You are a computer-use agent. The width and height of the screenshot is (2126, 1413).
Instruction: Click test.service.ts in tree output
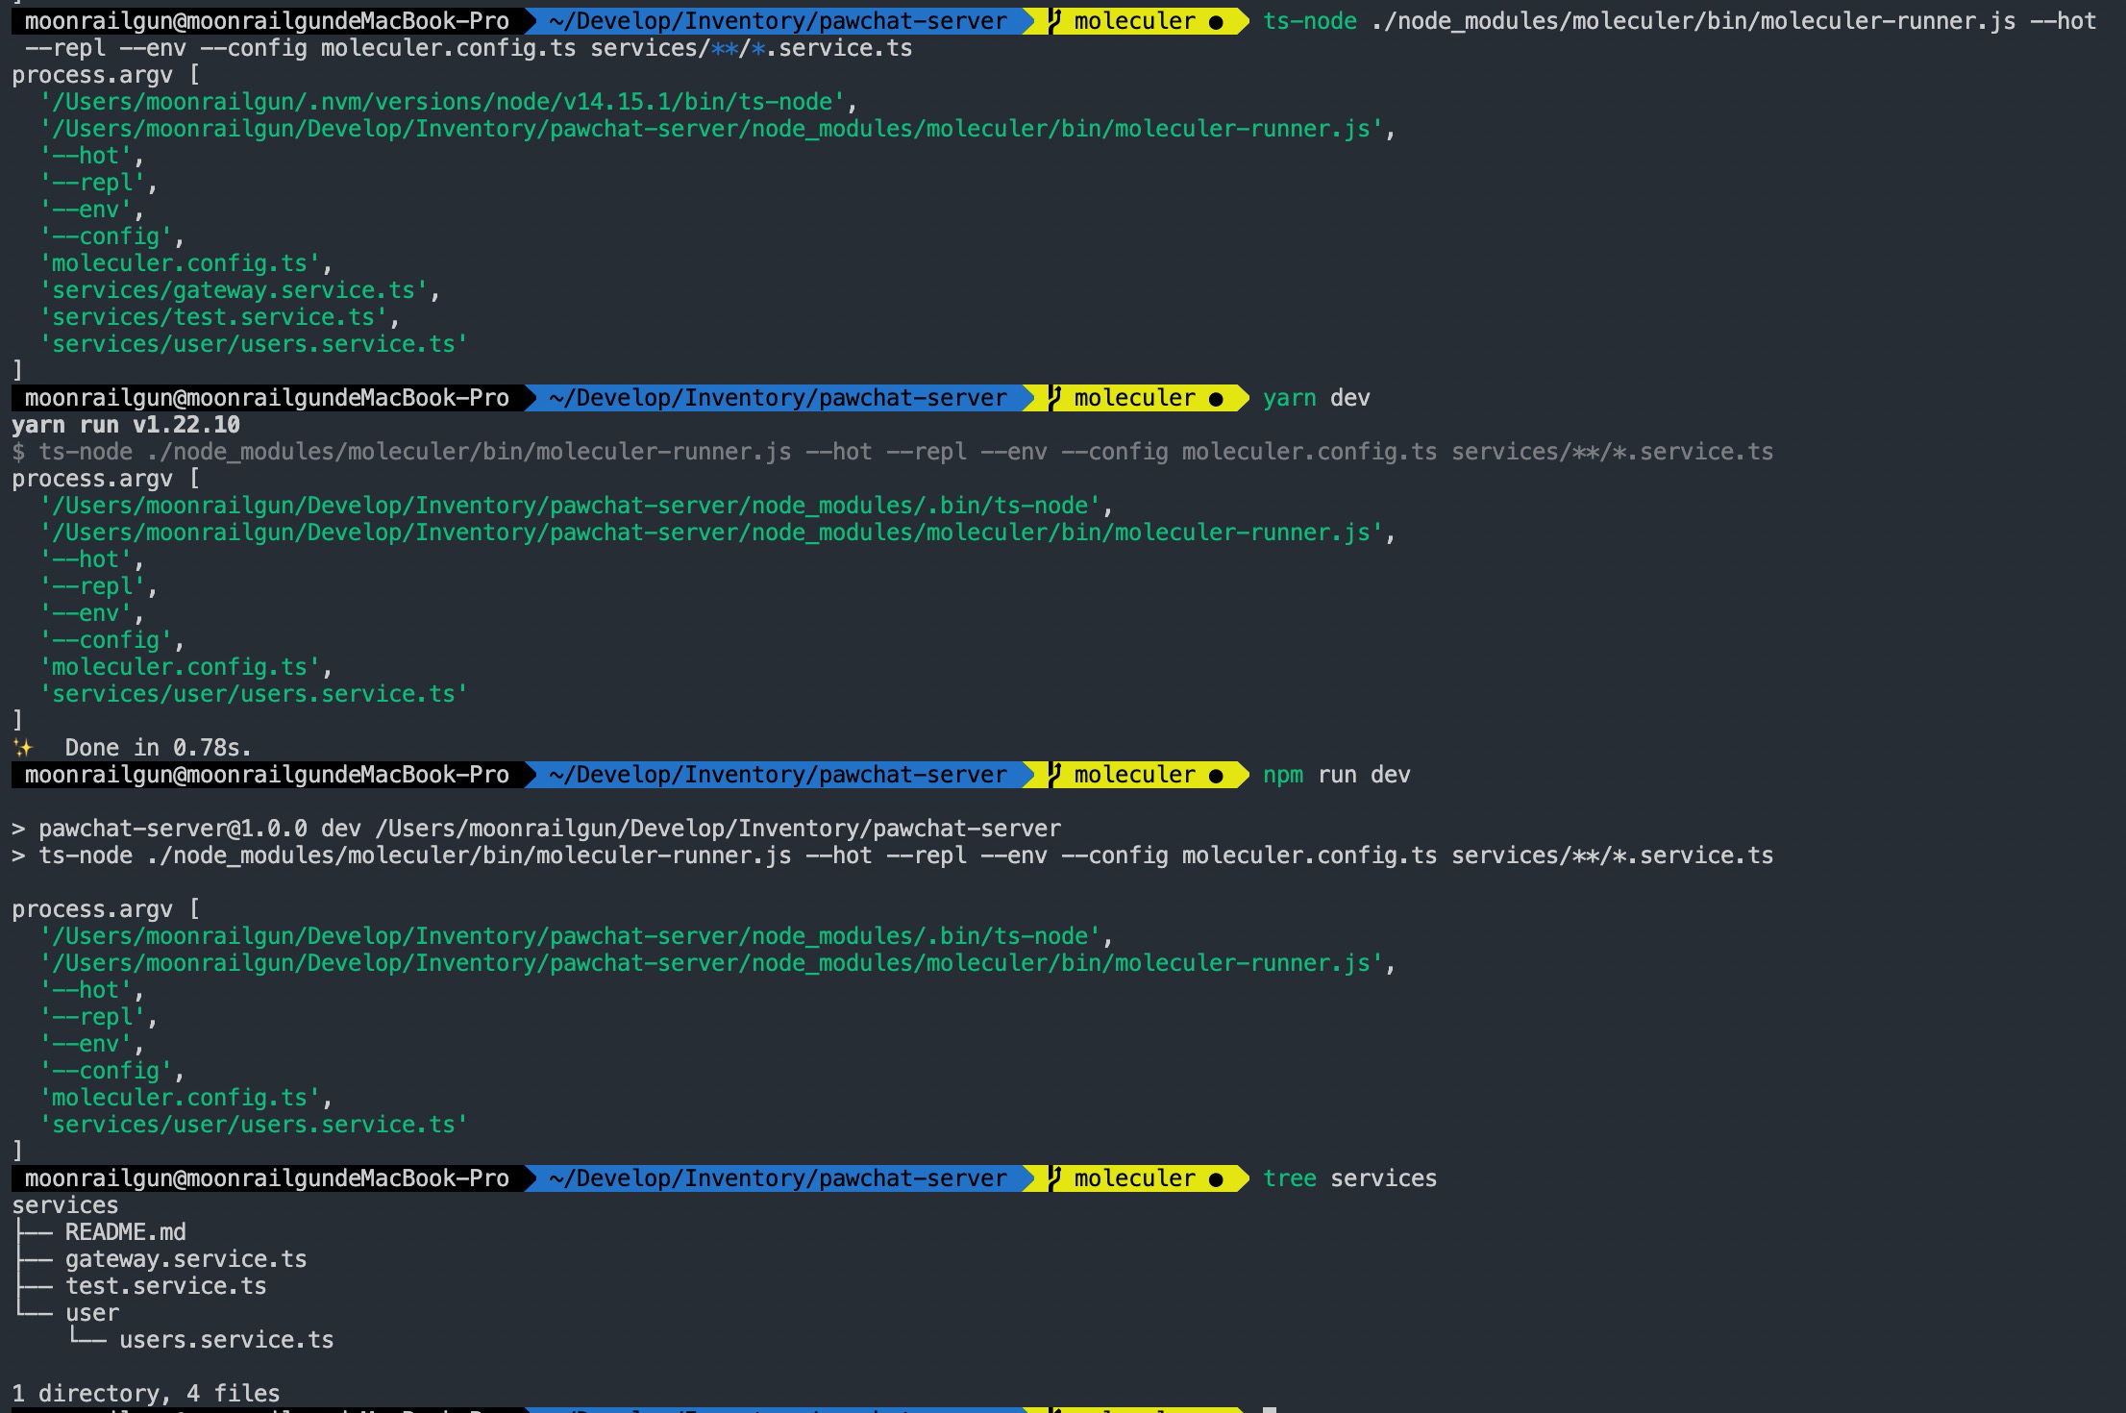165,1286
